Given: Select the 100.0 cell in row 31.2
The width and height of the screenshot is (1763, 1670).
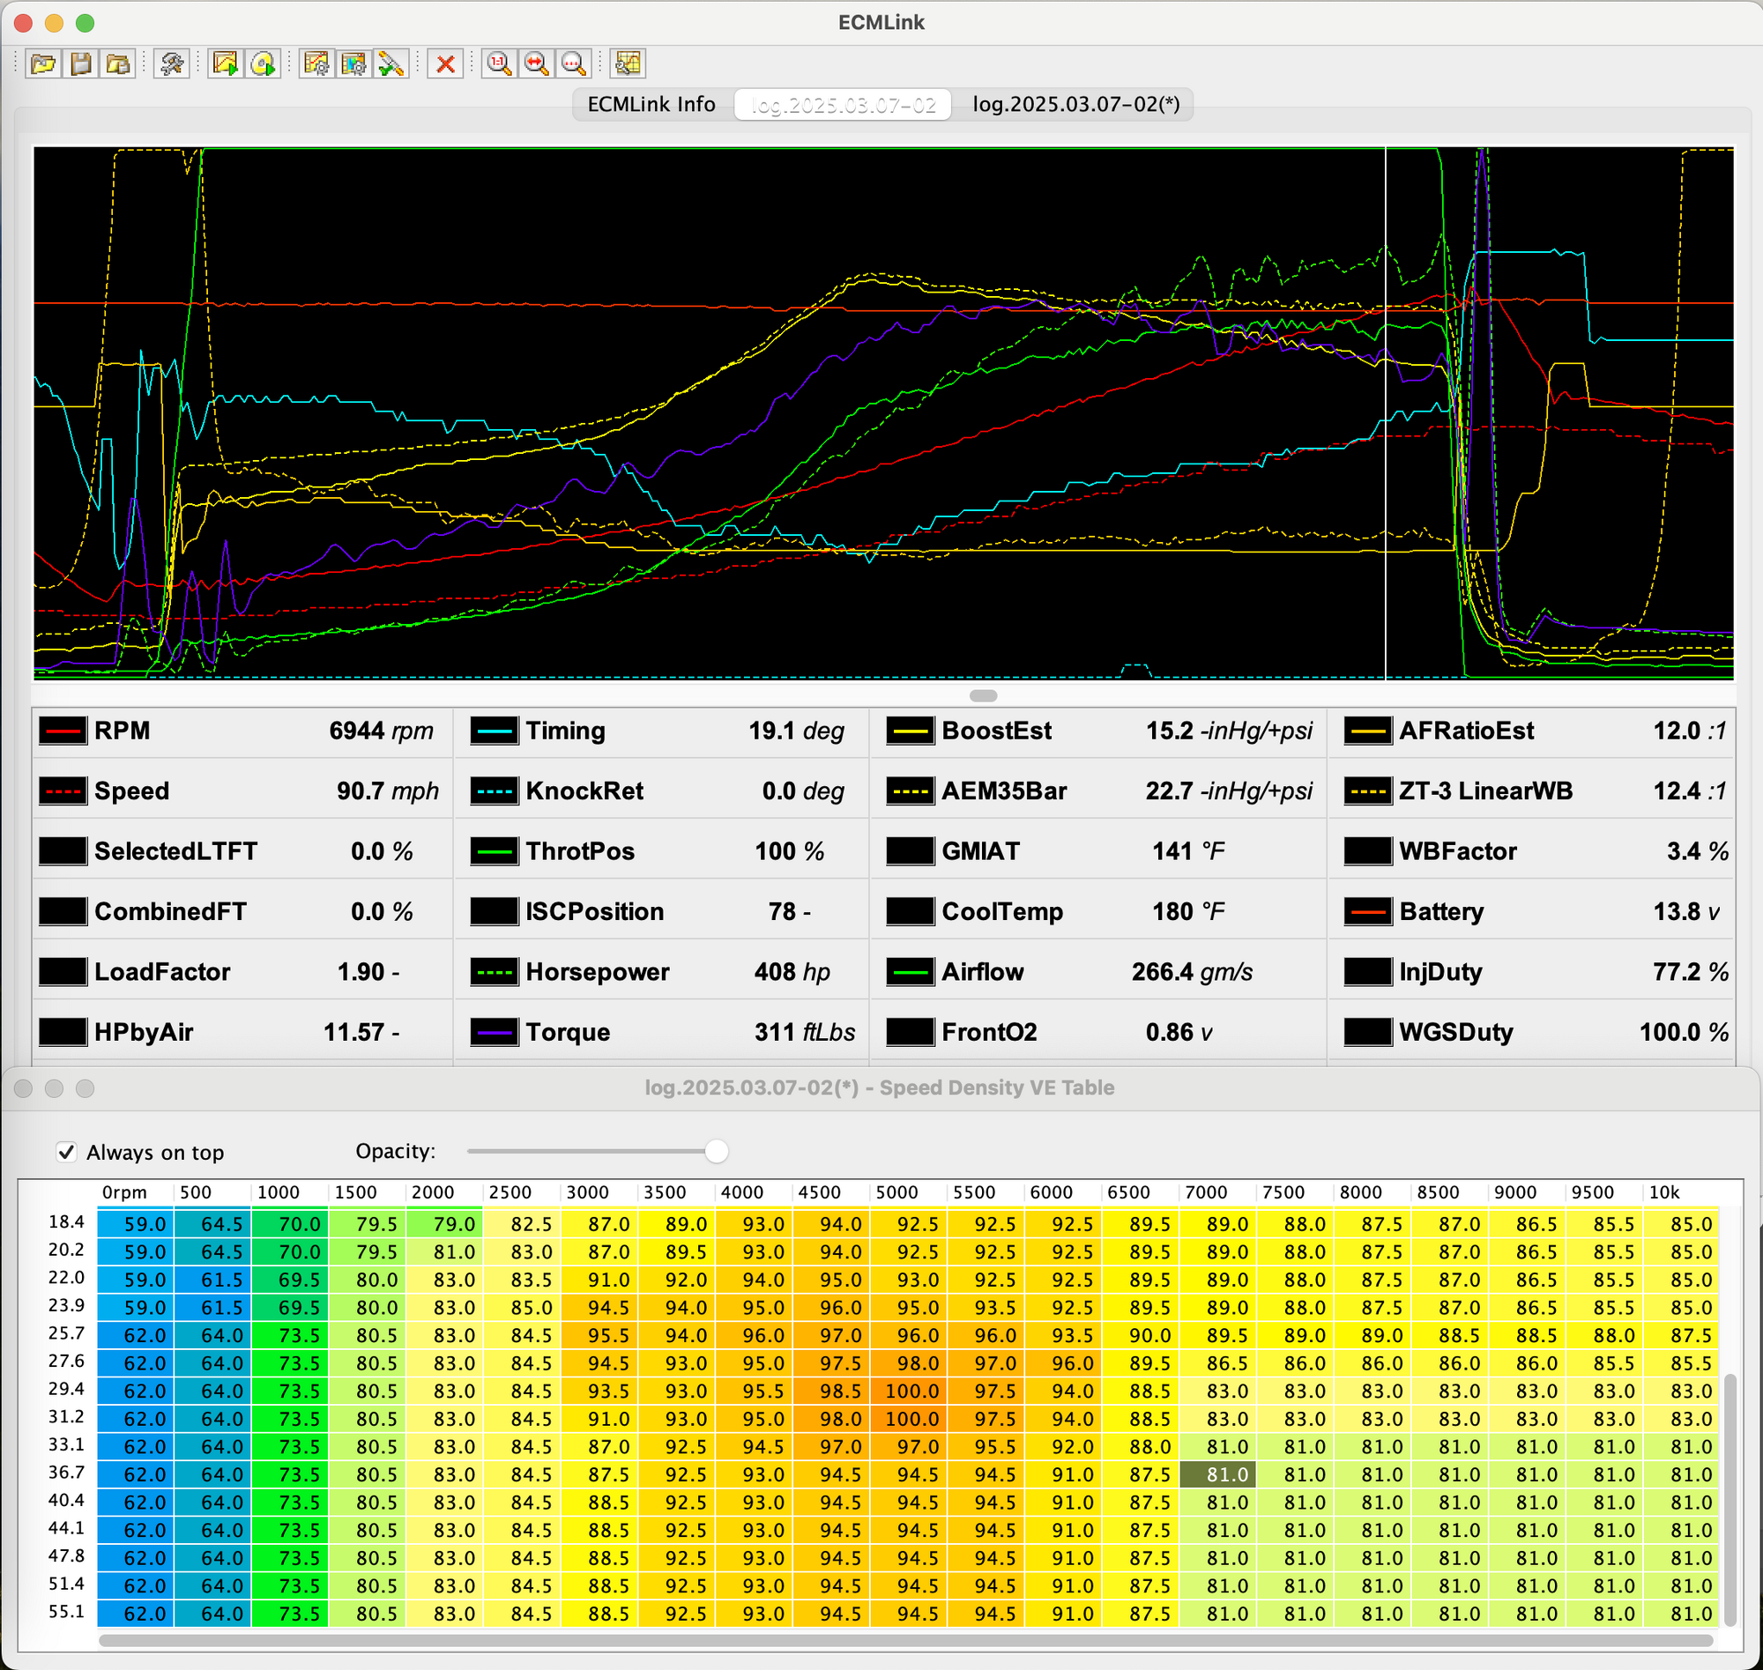Looking at the screenshot, I should [x=909, y=1419].
